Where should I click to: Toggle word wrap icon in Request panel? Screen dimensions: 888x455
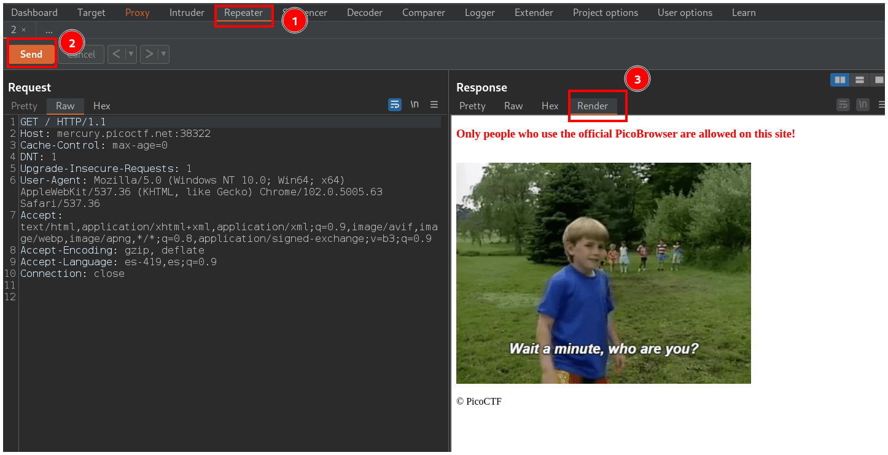(395, 105)
